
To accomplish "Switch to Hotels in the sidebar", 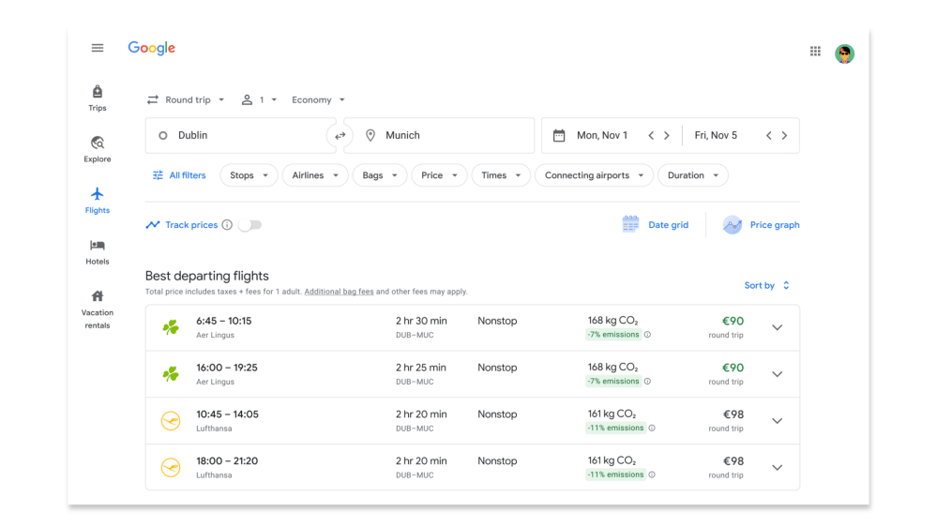I will tap(98, 251).
